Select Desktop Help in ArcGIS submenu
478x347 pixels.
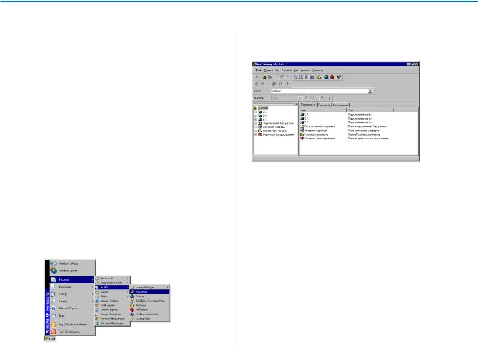pyautogui.click(x=150, y=319)
